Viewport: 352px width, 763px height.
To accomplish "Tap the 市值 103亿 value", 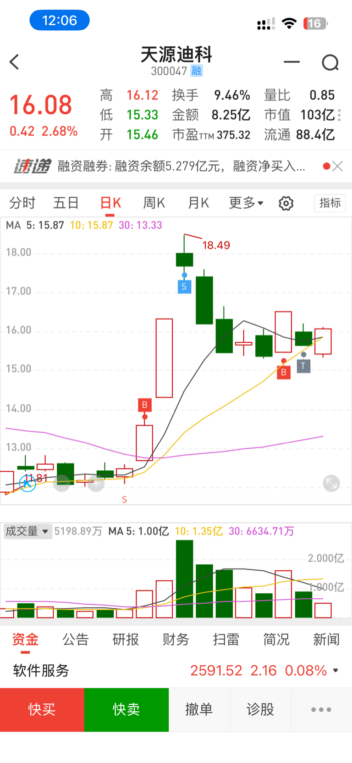I will 317,115.
